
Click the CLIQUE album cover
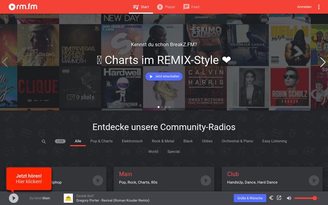point(38,87)
